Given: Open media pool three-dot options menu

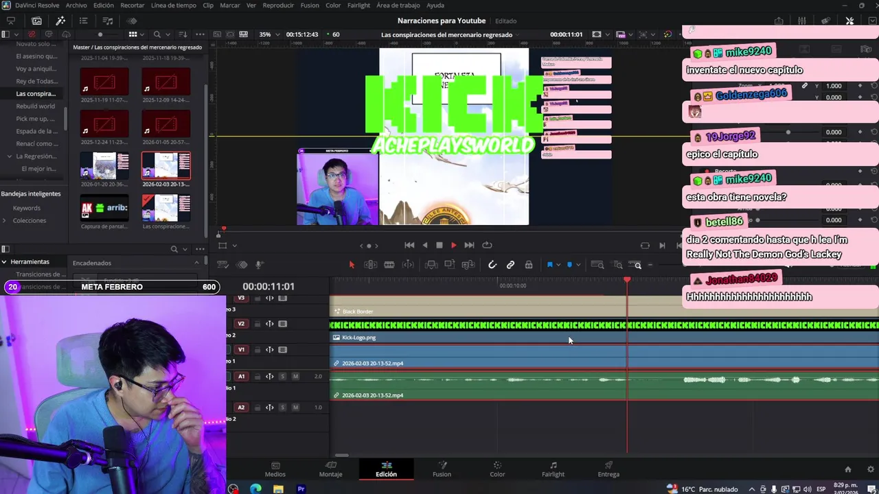Looking at the screenshot, I should tap(200, 34).
